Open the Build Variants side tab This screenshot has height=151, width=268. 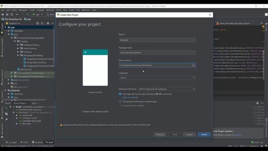pos(2,131)
